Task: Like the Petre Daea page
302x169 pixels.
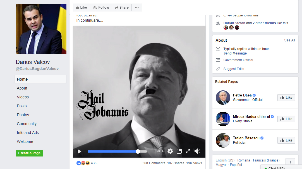Action: pos(286,98)
